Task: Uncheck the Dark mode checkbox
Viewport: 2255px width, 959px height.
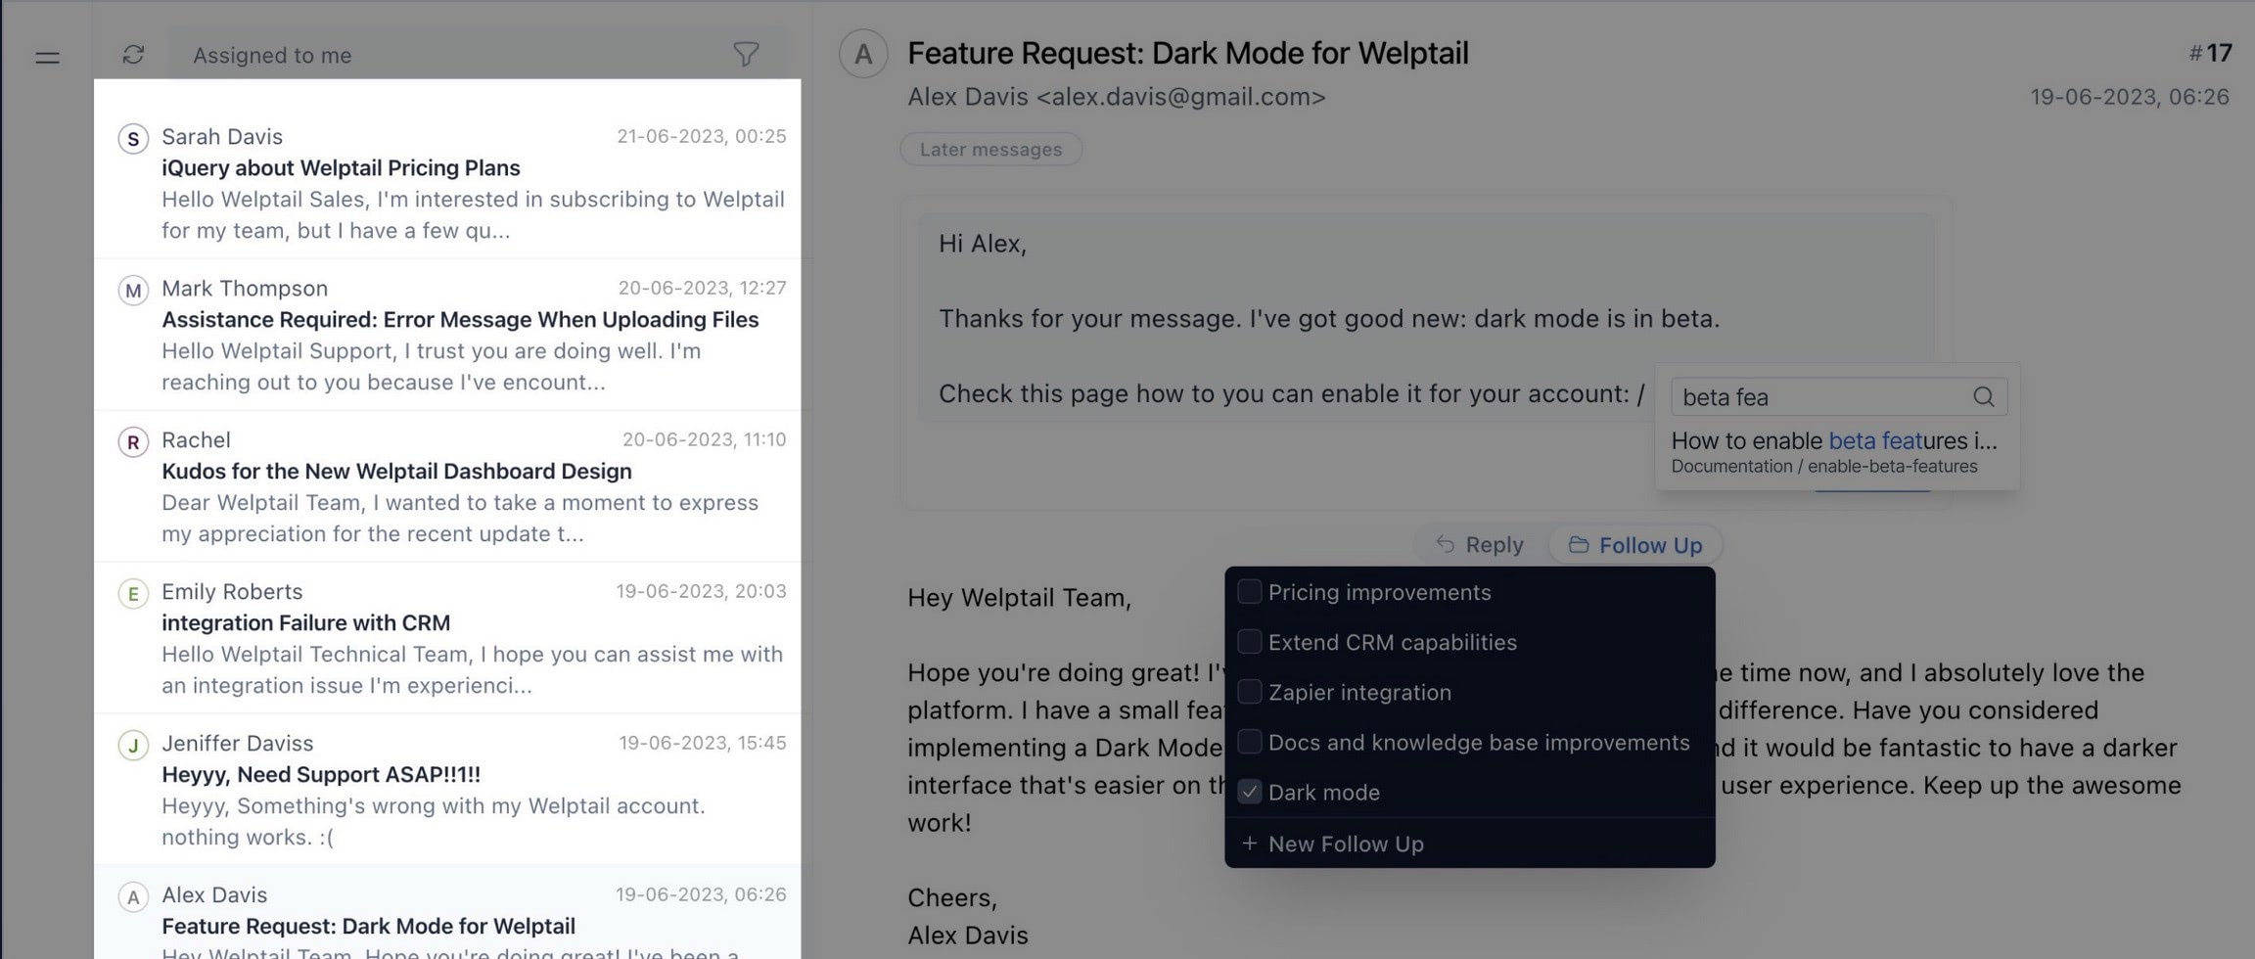Action: [1249, 792]
